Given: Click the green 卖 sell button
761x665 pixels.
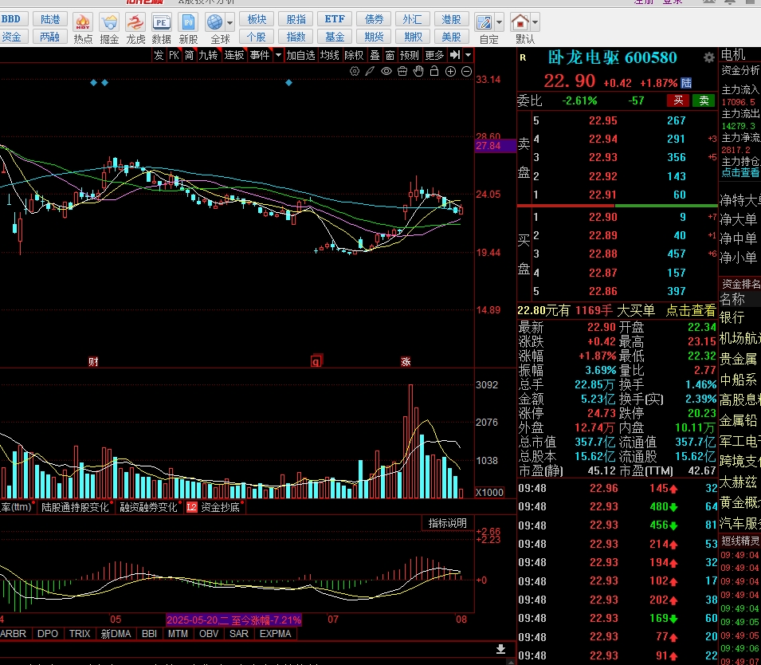Looking at the screenshot, I should coord(704,100).
